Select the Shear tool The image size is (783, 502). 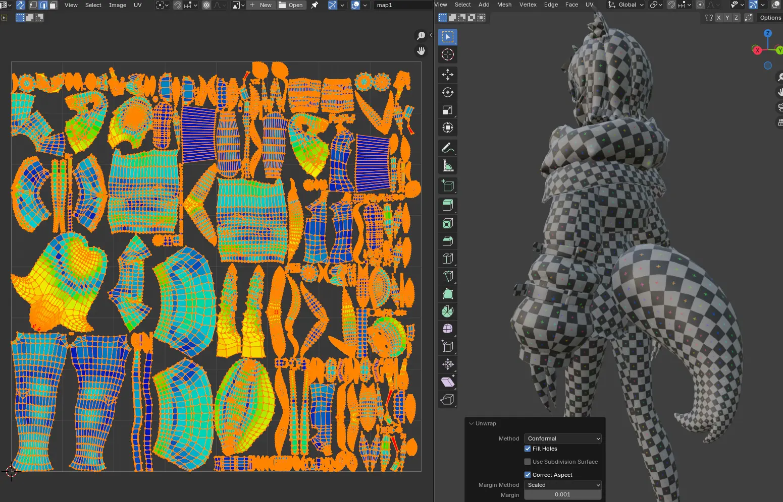click(x=448, y=382)
